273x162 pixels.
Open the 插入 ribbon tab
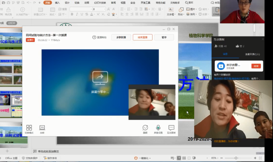pyautogui.click(x=57, y=3)
